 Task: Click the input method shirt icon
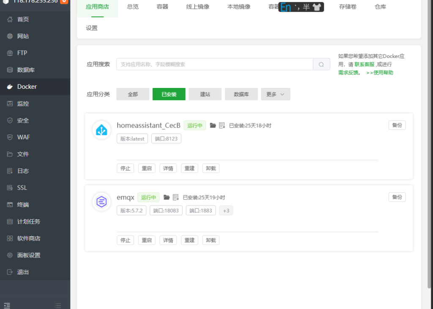coord(317,7)
